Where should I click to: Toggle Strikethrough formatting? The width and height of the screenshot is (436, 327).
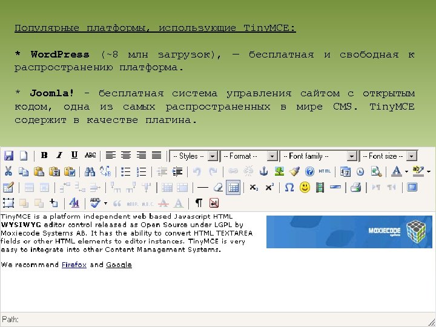(x=90, y=155)
